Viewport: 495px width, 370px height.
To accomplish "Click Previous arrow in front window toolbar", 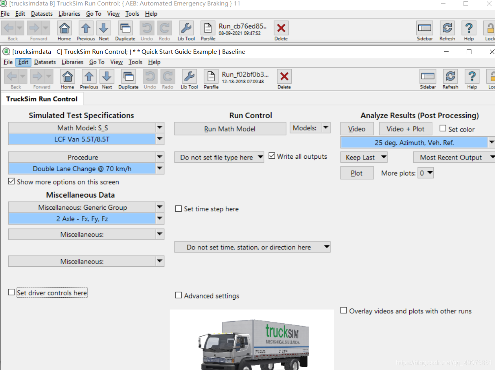I will point(89,76).
